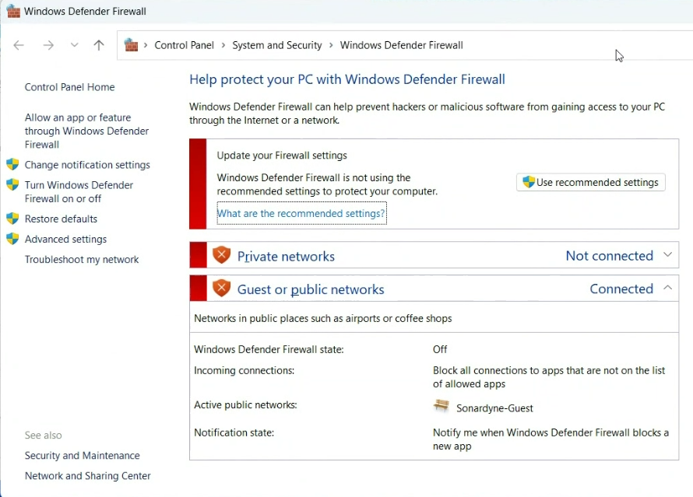Screen dimensions: 693x497
Task: Go back with the back arrow
Action: [x=19, y=45]
